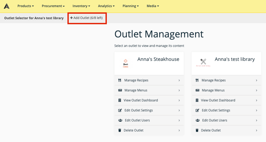Viewport: 266px width, 142px height.
Task: Click the Outlet Management heading
Action: (x=159, y=34)
